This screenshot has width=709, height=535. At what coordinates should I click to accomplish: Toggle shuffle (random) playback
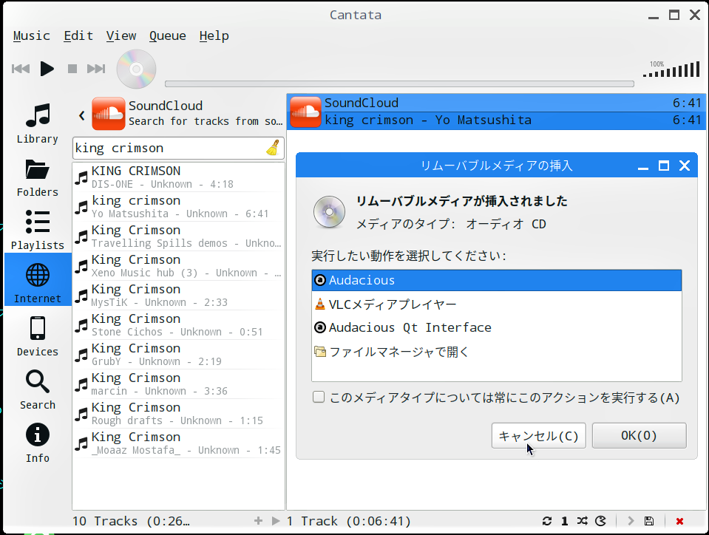(x=583, y=521)
